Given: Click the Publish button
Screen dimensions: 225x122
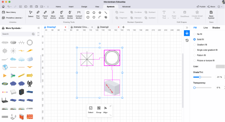Looking at the screenshot, I should (201, 7).
